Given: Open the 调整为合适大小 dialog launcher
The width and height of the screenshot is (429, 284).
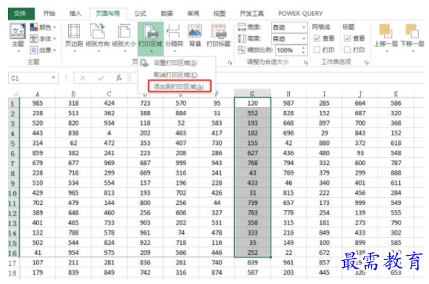Looking at the screenshot, I should point(306,63).
